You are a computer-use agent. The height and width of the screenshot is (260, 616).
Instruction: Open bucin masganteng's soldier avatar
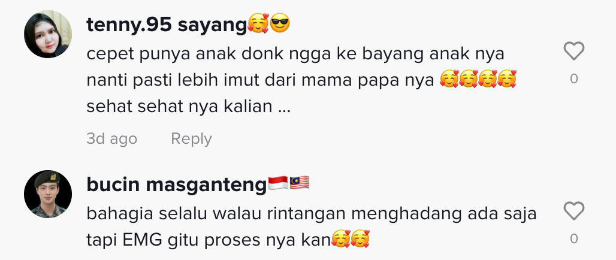[x=48, y=194]
